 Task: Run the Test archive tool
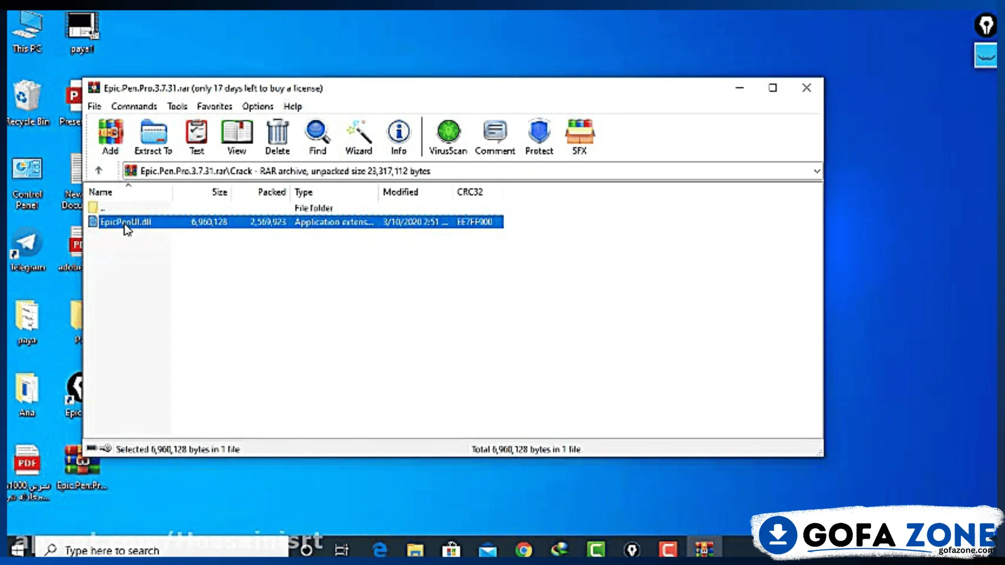(196, 137)
